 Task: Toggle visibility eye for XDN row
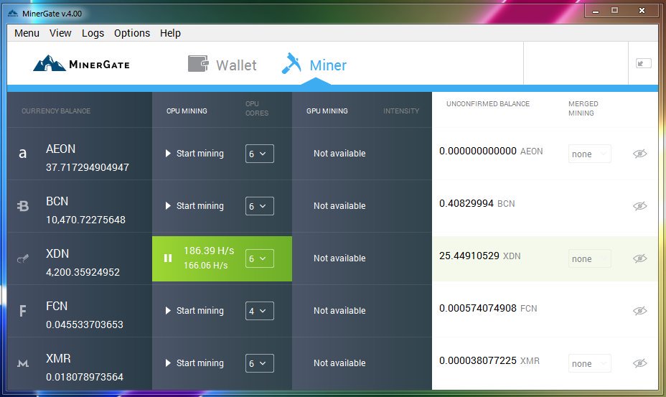point(639,258)
